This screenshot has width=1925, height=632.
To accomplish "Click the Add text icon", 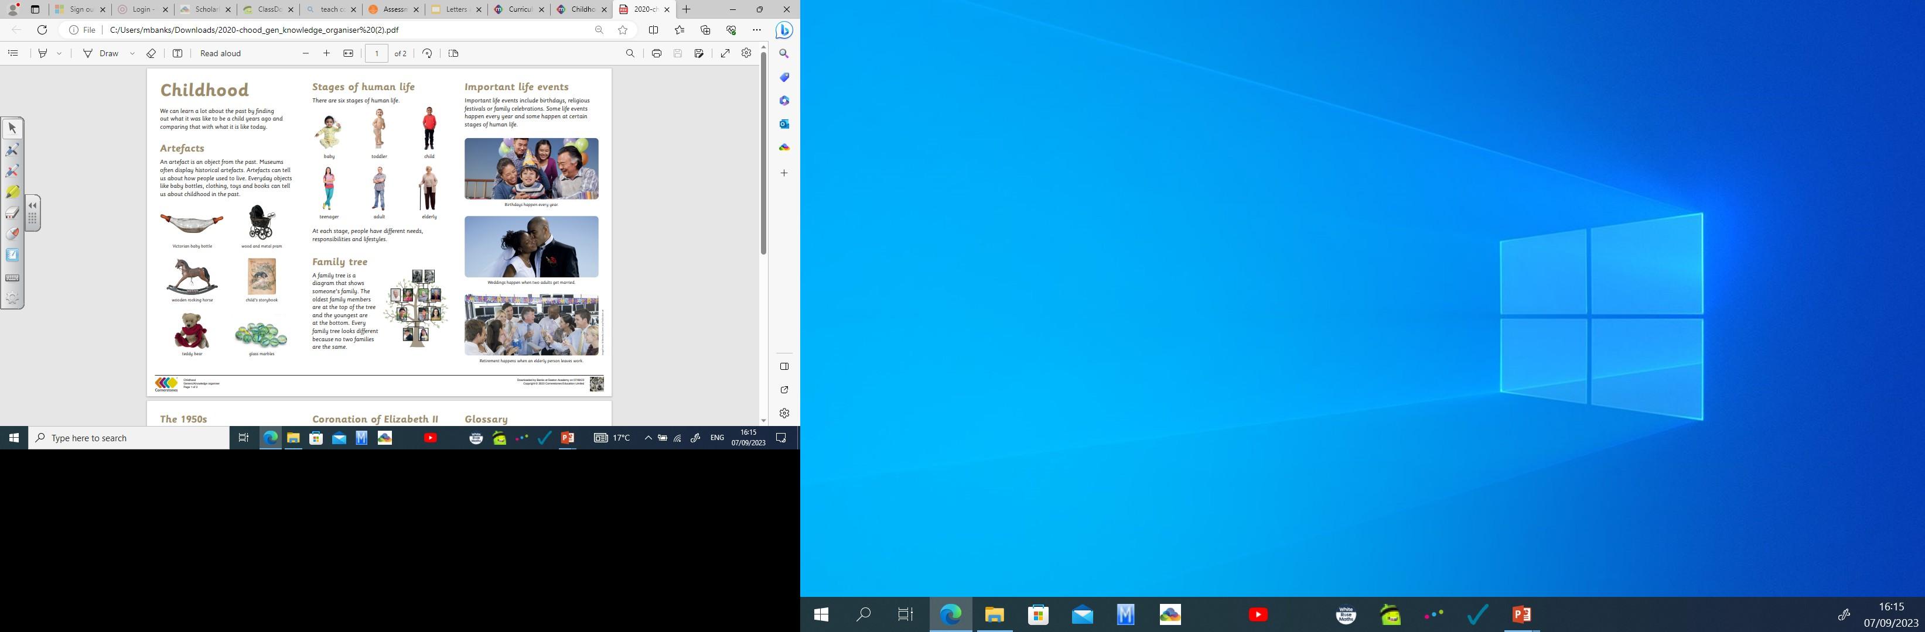I will 177,53.
